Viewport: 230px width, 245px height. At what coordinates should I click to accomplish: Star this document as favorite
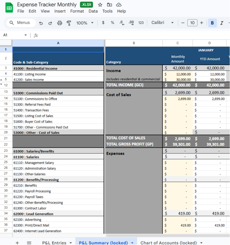(100, 5)
